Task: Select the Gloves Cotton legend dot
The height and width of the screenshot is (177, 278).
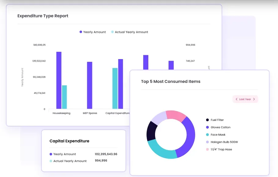Action: 208,127
